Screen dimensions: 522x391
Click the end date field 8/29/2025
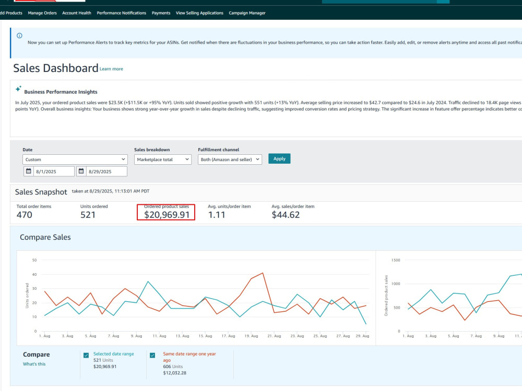106,171
